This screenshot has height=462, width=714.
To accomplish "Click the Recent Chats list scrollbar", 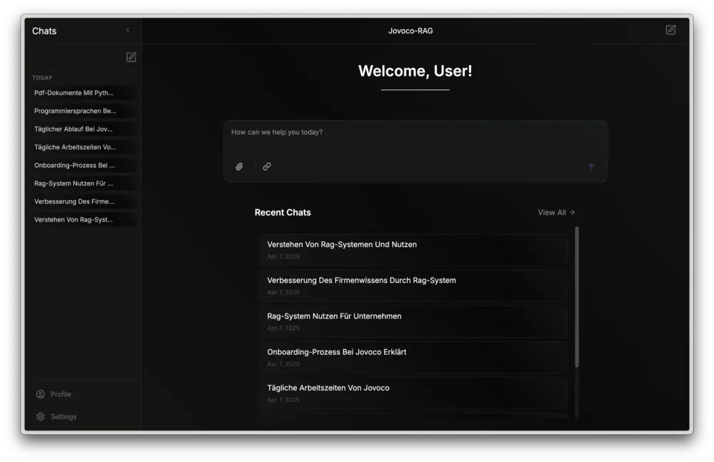I will click(577, 297).
